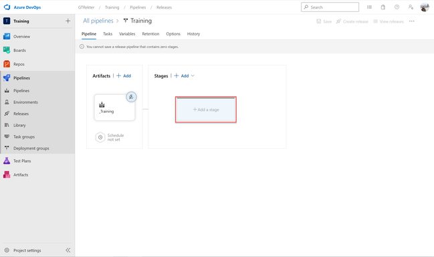Open user settings icon in header

coord(411,7)
